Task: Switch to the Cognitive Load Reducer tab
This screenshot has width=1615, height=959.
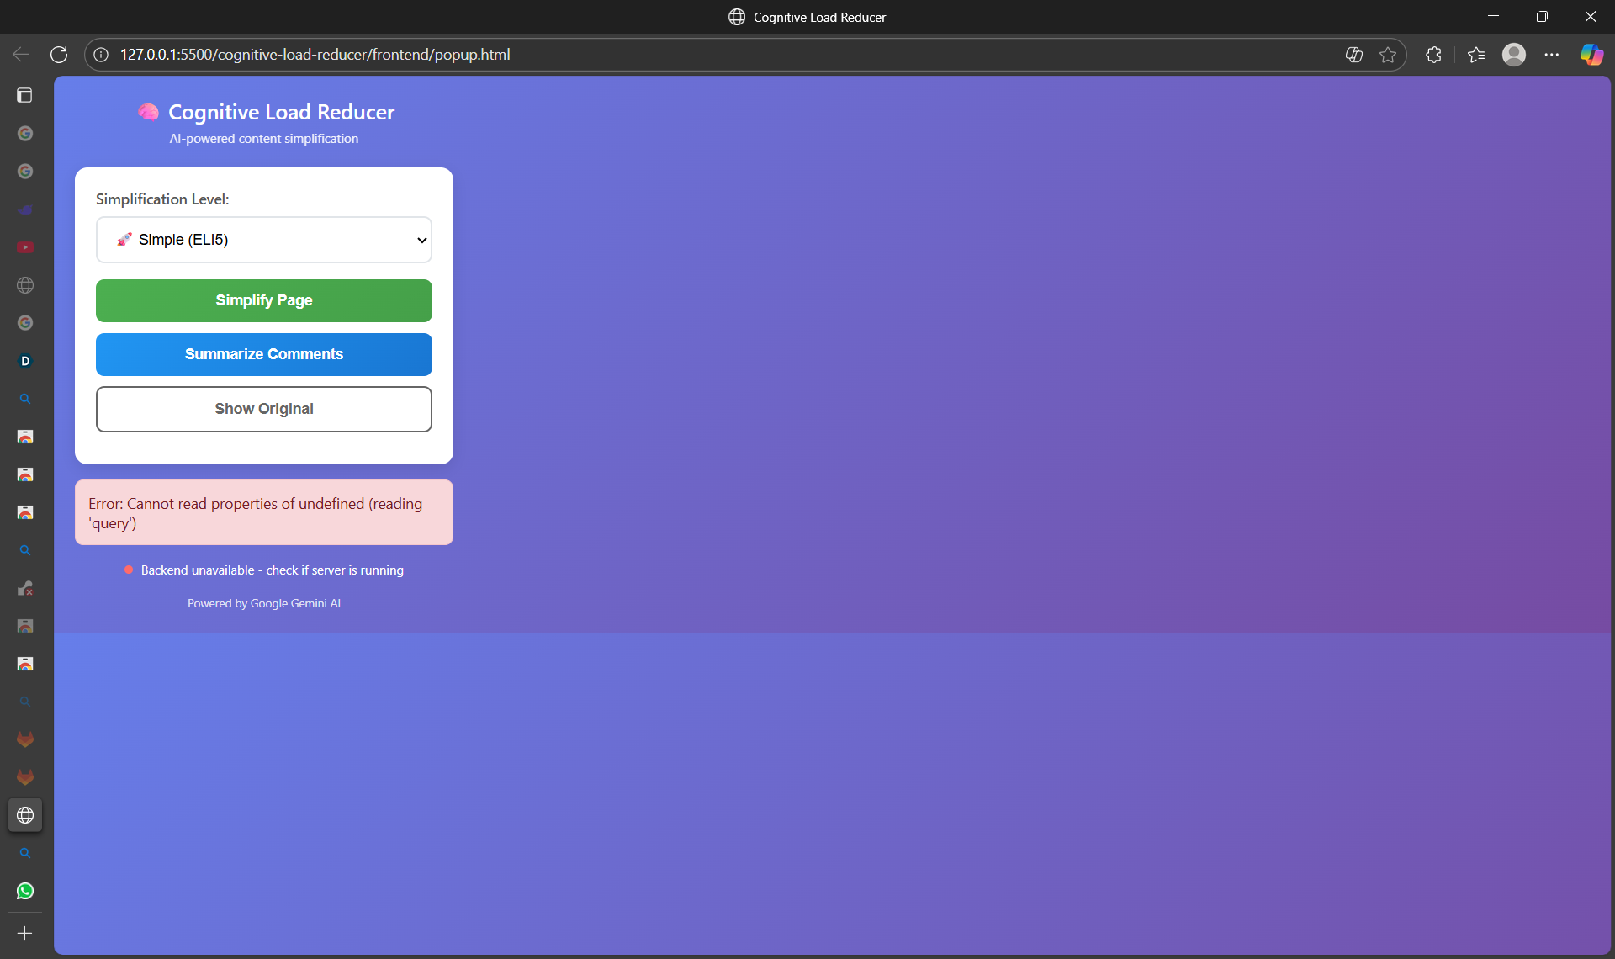Action: 25,815
